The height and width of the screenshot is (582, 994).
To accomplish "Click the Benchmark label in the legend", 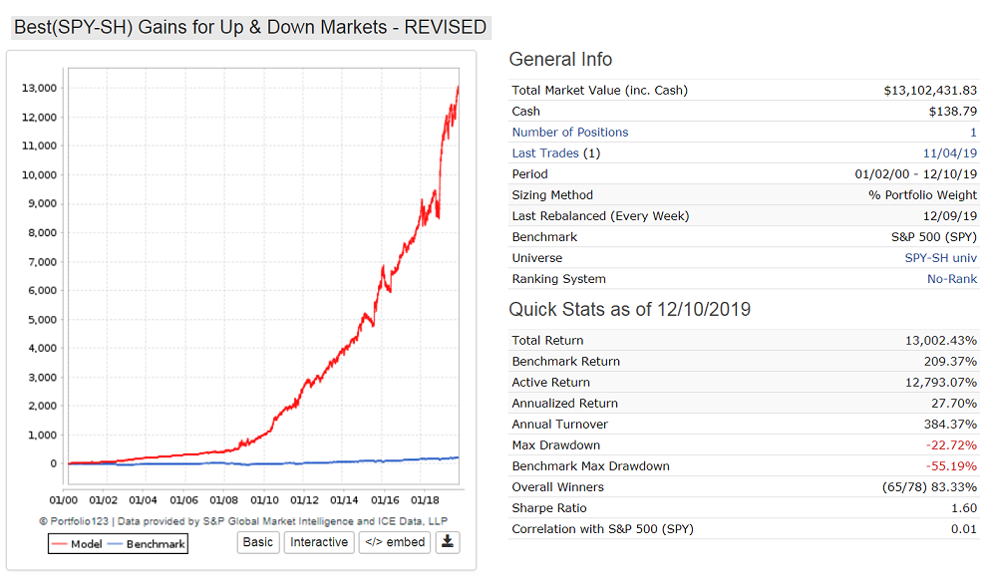I will point(156,544).
